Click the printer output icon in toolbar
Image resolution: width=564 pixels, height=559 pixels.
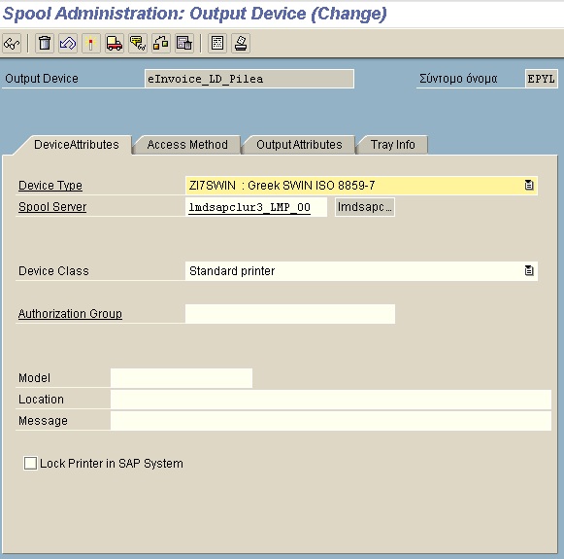pos(241,44)
